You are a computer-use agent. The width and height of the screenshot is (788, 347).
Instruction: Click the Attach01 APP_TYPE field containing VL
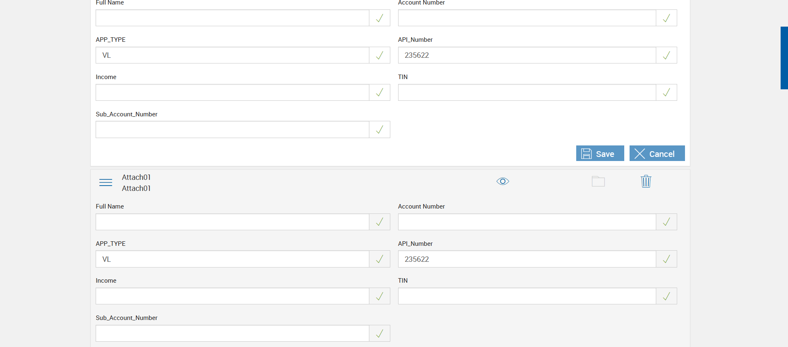[x=232, y=259]
